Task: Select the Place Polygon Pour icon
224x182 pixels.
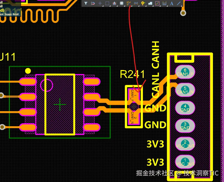Action: pos(150,3)
